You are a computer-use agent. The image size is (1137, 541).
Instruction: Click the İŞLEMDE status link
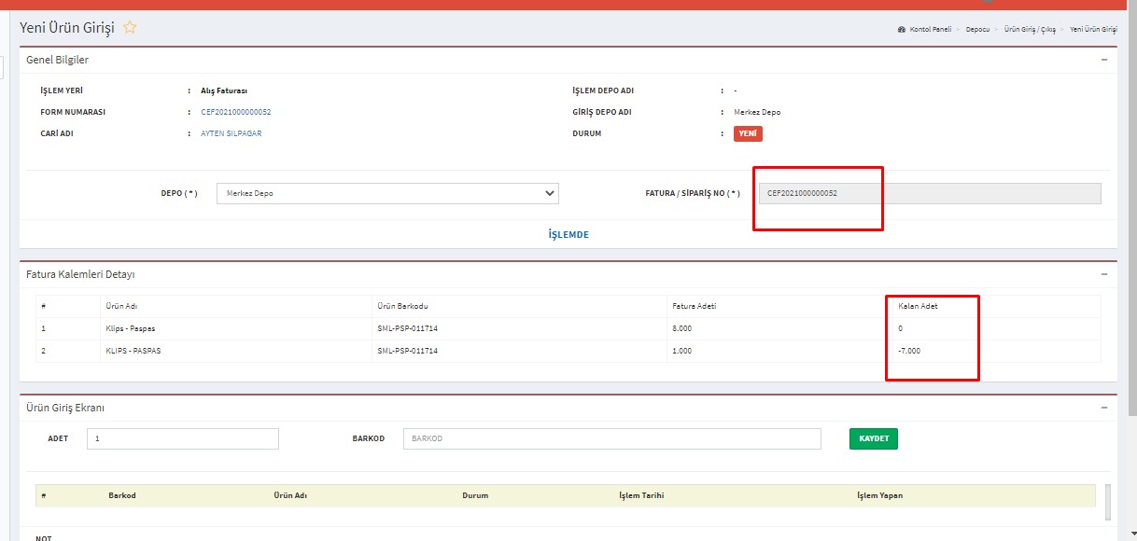click(x=568, y=235)
